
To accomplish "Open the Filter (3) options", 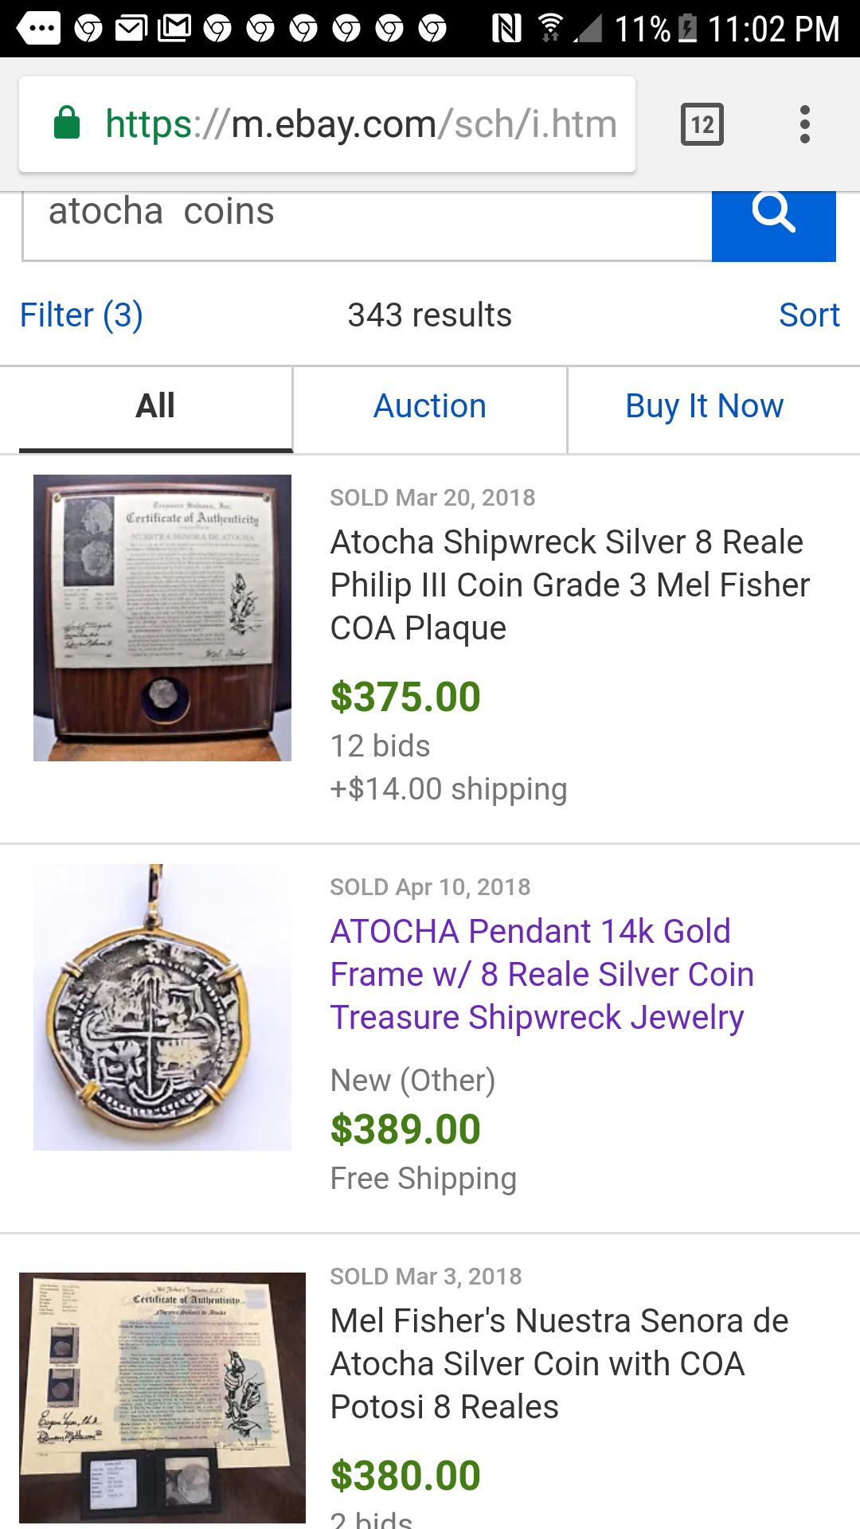I will [x=81, y=315].
